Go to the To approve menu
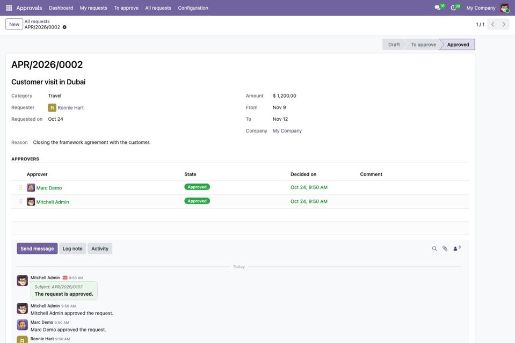 126,8
